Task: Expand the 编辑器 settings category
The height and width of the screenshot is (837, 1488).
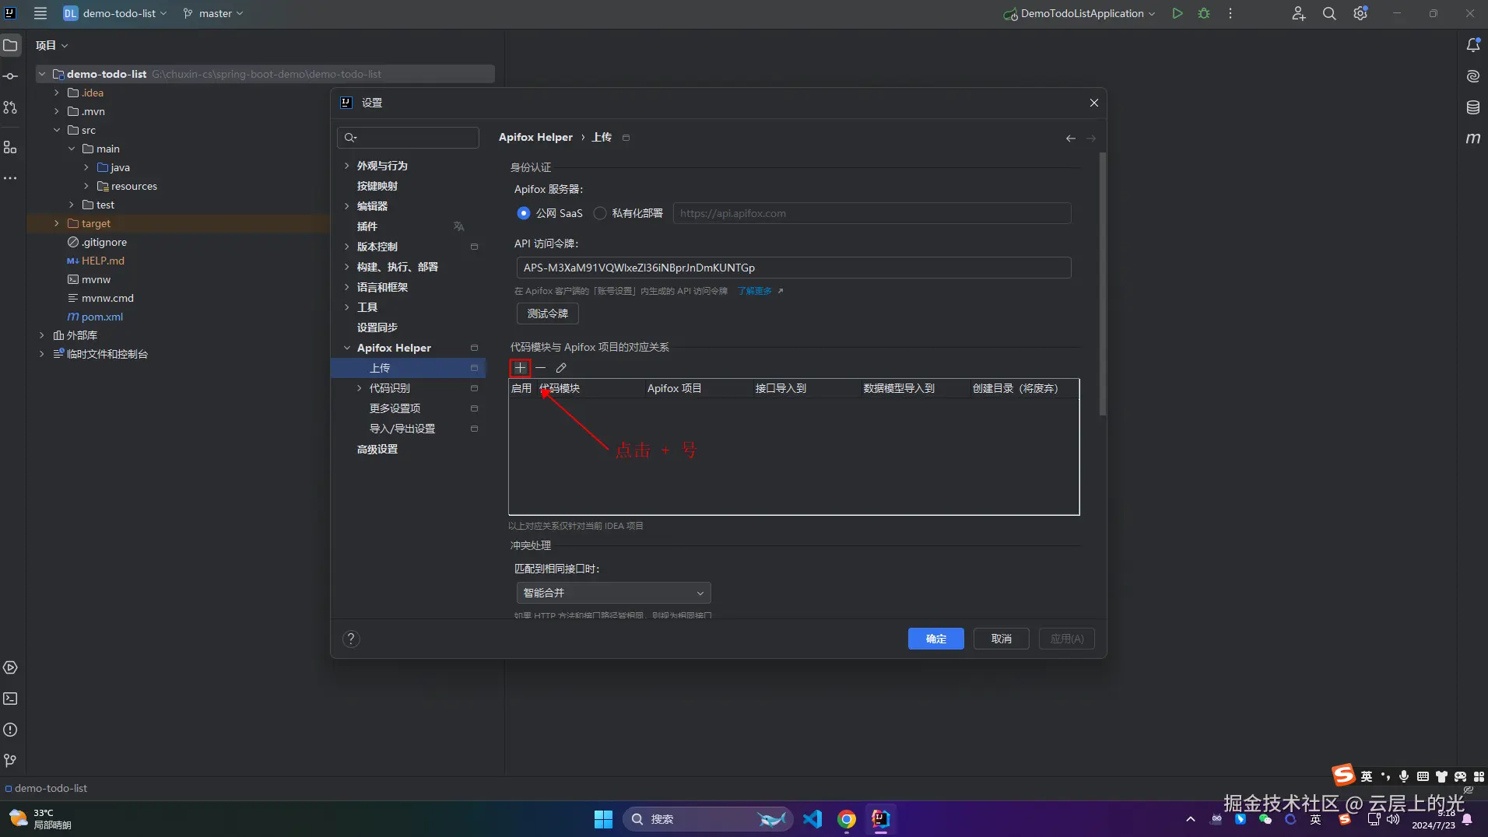Action: [346, 206]
